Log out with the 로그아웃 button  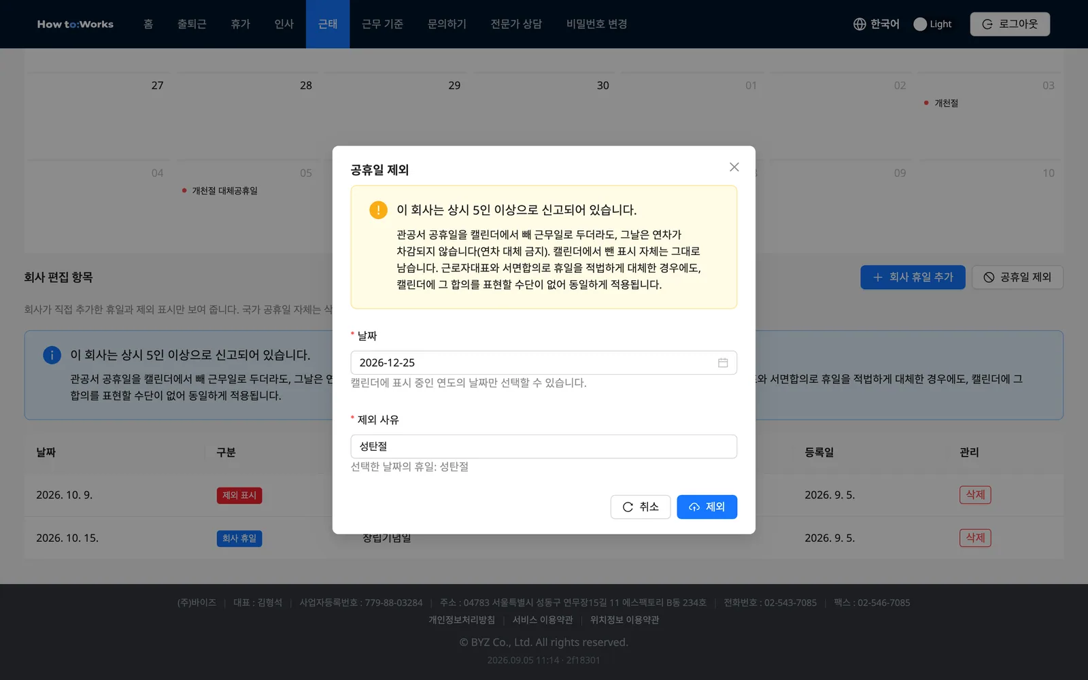1010,24
